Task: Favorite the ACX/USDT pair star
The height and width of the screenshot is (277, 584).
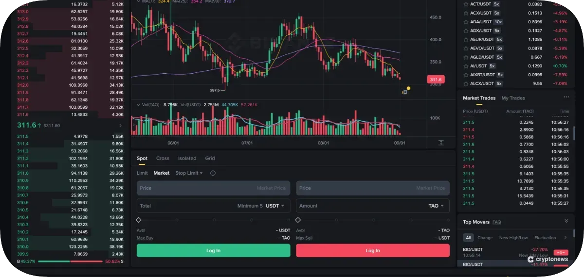Action: coord(466,13)
